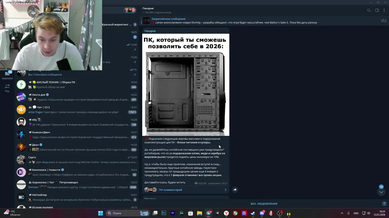
Task: Open the gift icon at bottom right
Action: point(384,204)
